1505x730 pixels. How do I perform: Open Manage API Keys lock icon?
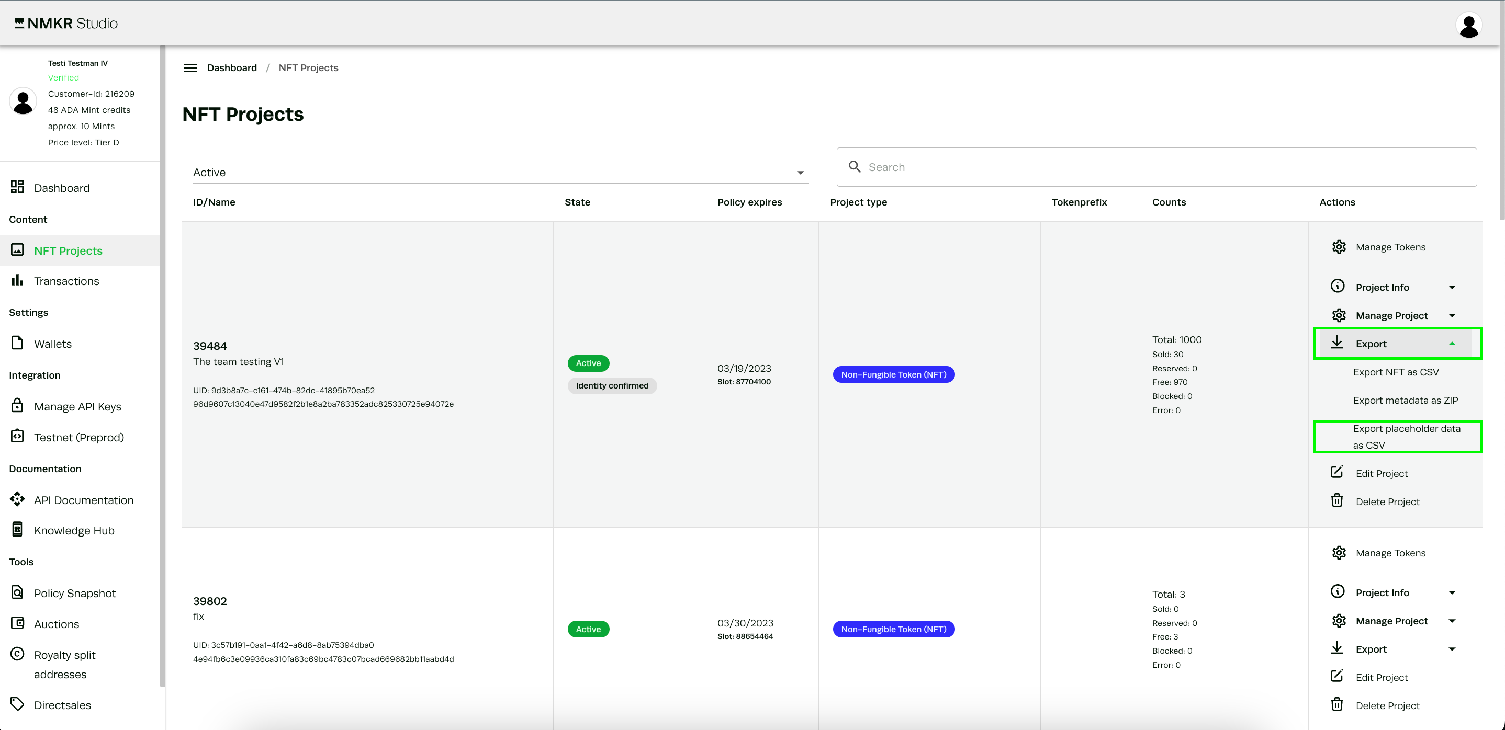pyautogui.click(x=17, y=405)
